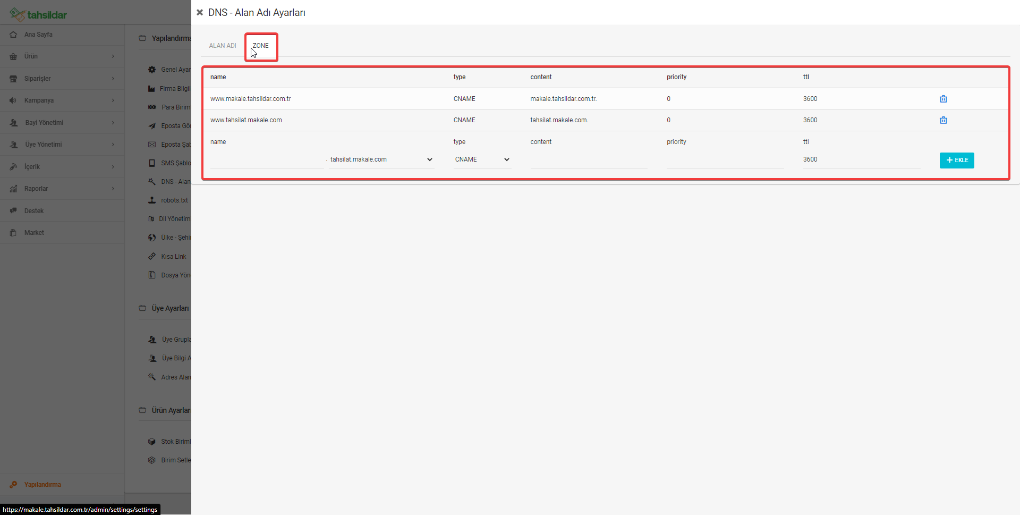Click the Üye Yönetimi user icon
Image resolution: width=1020 pixels, height=515 pixels.
[14, 145]
